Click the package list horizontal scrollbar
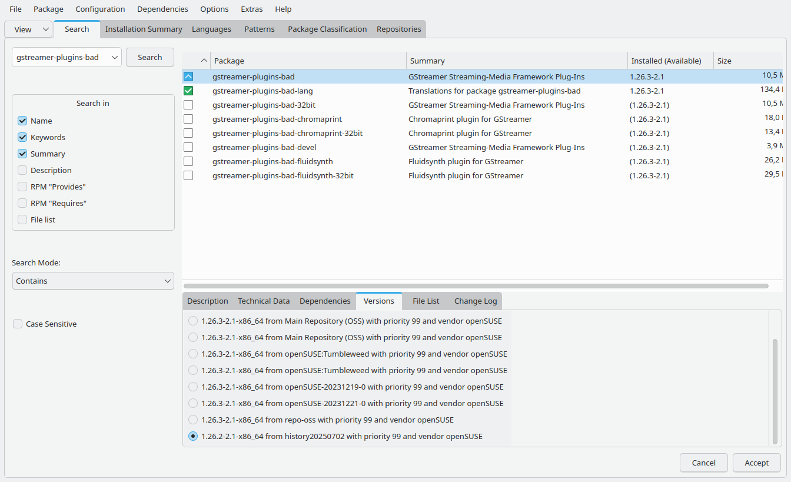 pyautogui.click(x=476, y=286)
